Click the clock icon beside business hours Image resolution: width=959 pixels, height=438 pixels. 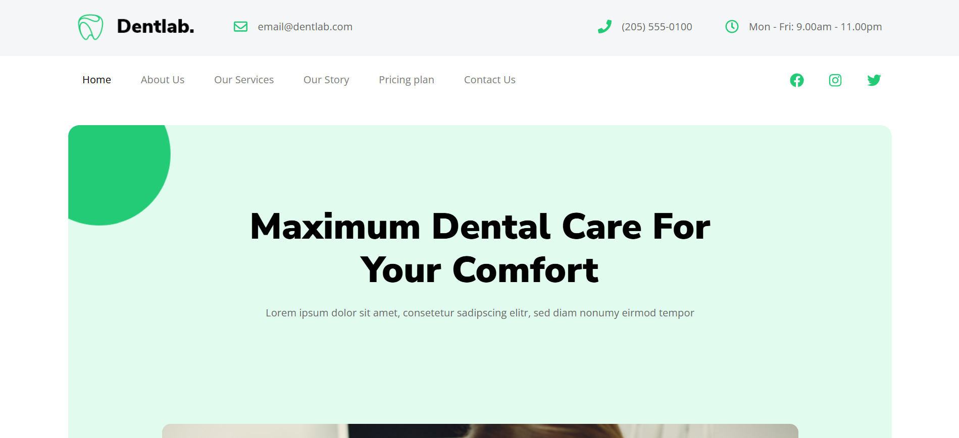click(x=732, y=27)
